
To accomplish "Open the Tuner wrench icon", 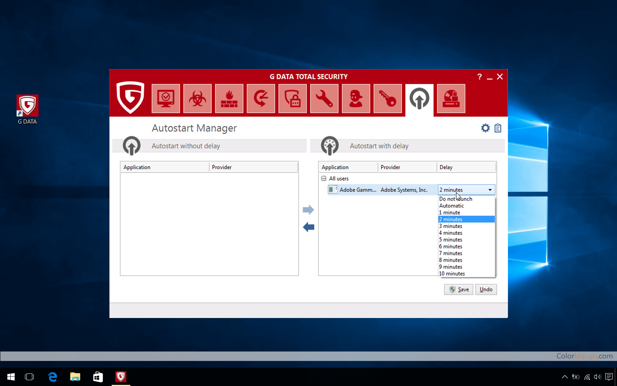I will click(324, 99).
